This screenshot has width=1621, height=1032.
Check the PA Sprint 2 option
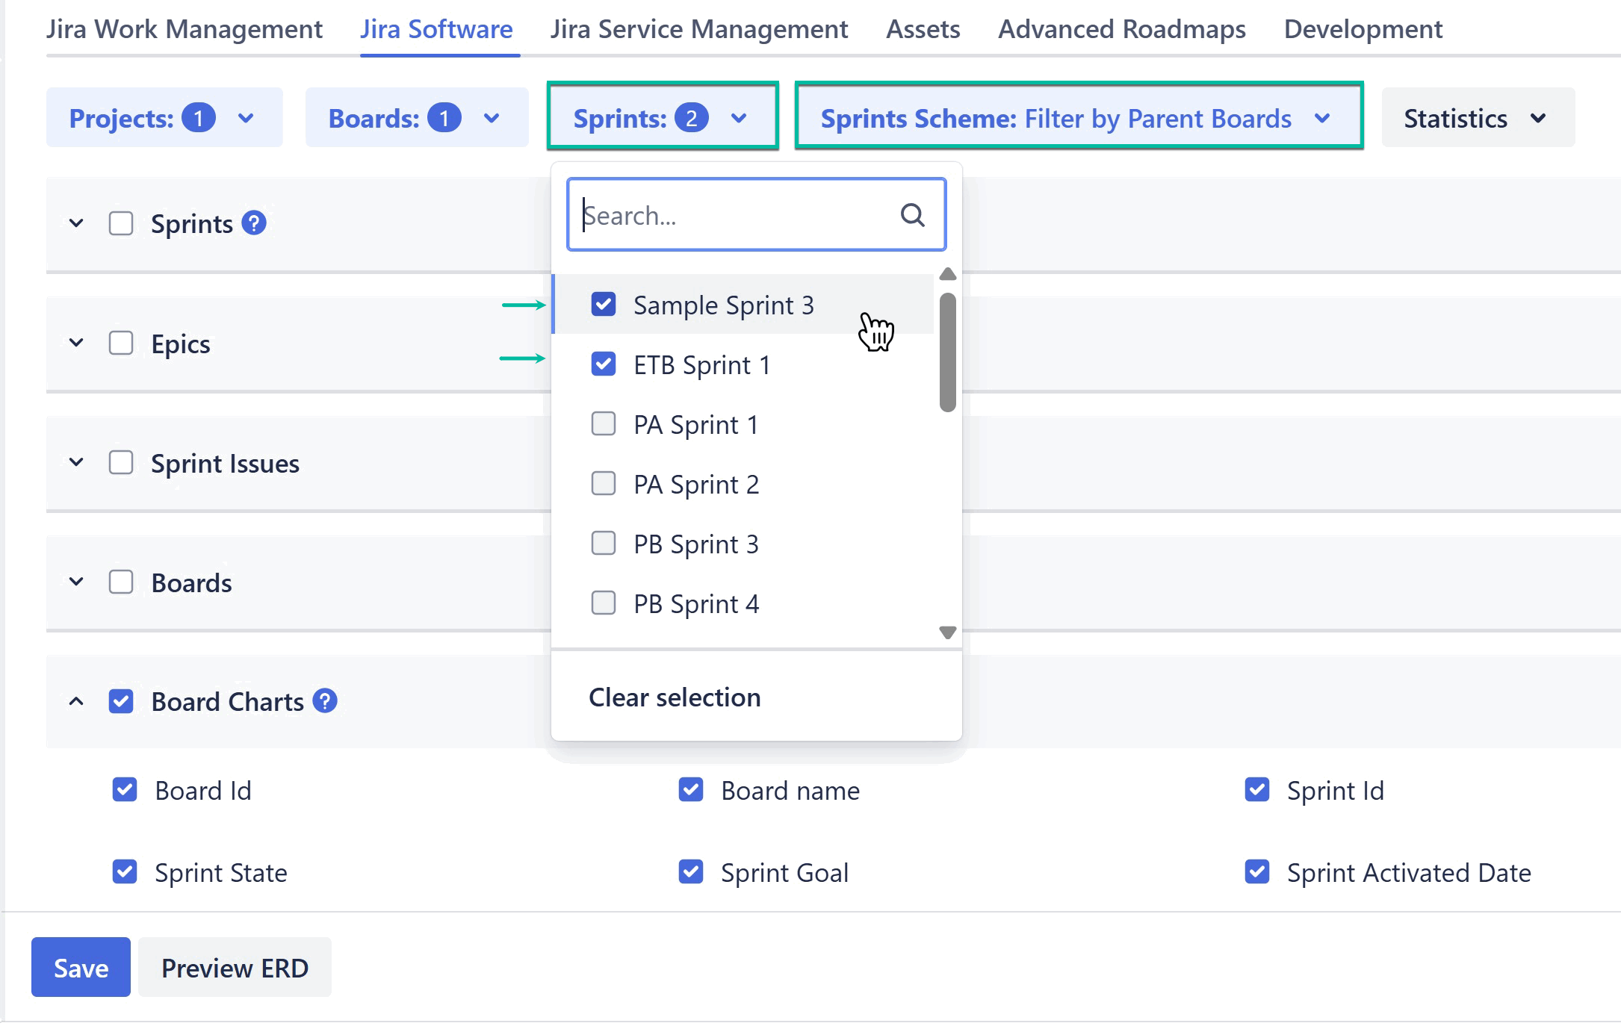[x=603, y=483]
